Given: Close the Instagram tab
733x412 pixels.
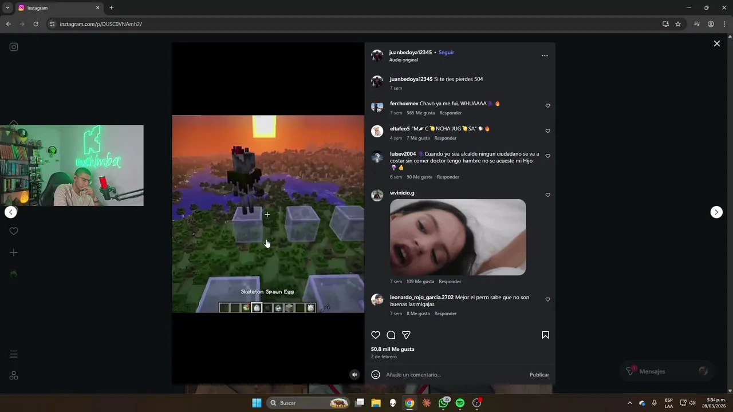Looking at the screenshot, I should tap(97, 8).
